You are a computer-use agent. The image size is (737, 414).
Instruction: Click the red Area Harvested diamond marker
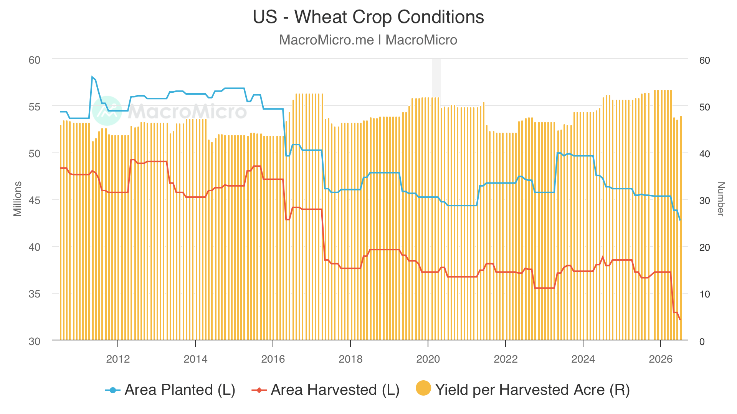pyautogui.click(x=259, y=391)
